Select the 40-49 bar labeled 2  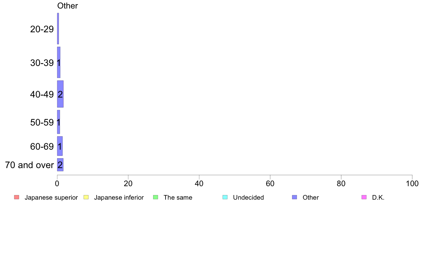pyautogui.click(x=60, y=94)
